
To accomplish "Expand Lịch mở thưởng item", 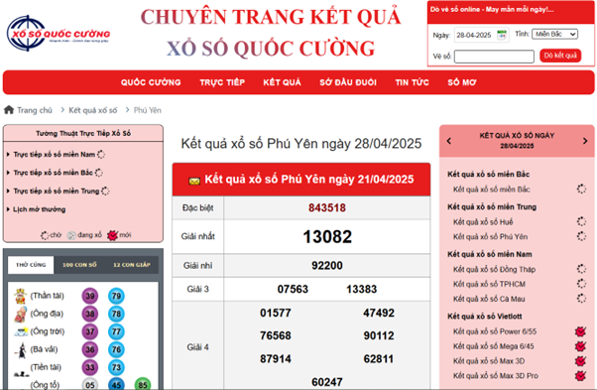I will point(40,209).
